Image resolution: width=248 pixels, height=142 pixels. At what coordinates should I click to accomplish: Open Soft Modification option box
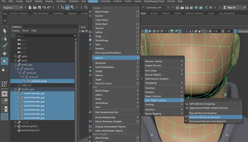(x=138, y=67)
